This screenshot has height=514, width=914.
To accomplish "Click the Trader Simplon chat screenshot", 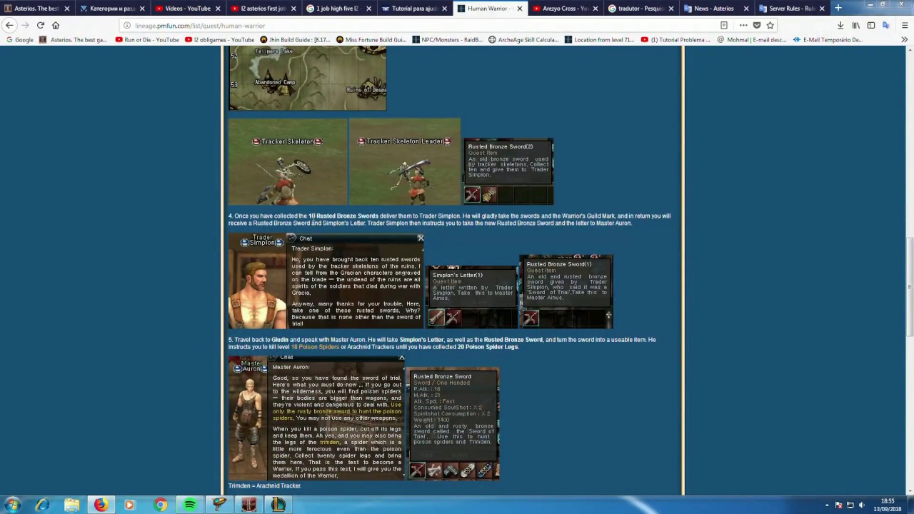I will point(326,281).
